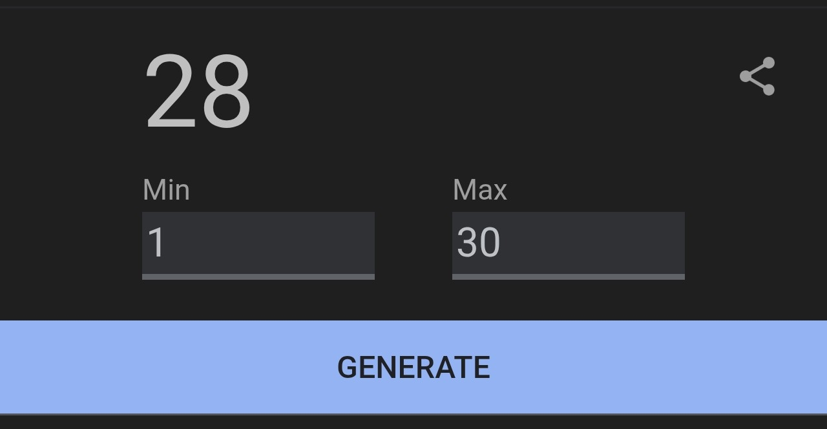Share the random number result
The width and height of the screenshot is (827, 429).
click(757, 76)
